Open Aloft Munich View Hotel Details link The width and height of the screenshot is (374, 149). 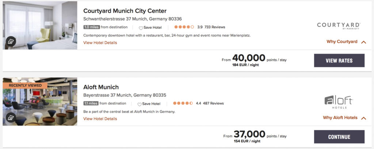100,119
